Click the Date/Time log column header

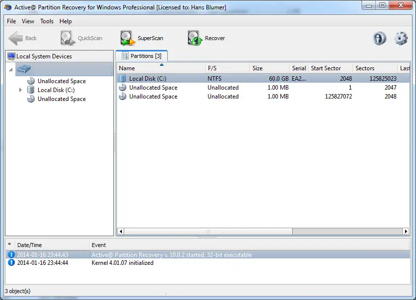click(52, 245)
